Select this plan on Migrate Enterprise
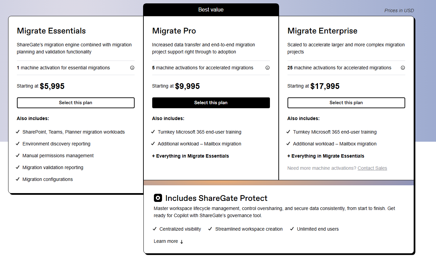 (346, 102)
